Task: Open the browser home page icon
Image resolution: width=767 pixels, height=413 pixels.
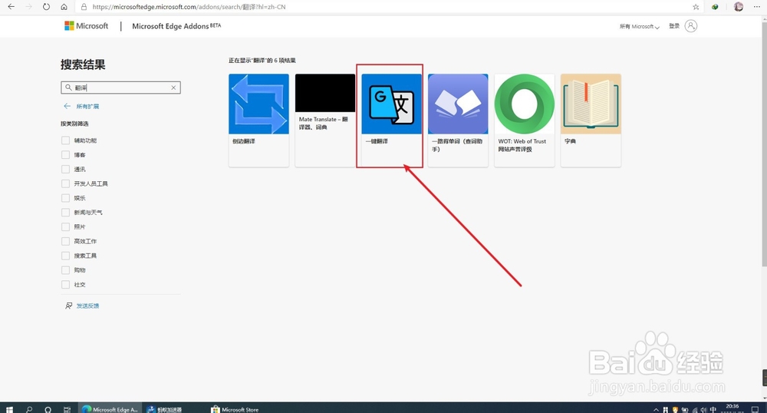Action: coord(64,7)
